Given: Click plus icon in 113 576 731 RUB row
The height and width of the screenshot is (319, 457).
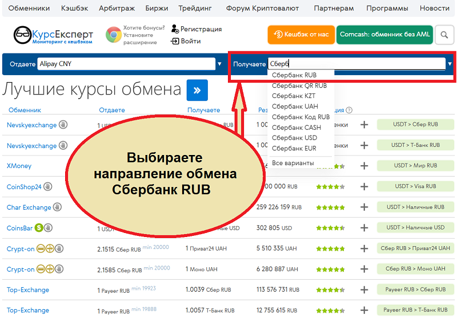Looking at the screenshot, I should pos(364,289).
